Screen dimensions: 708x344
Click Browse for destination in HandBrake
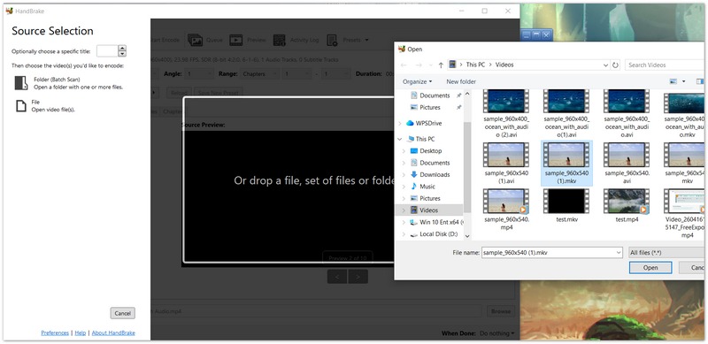coord(501,311)
